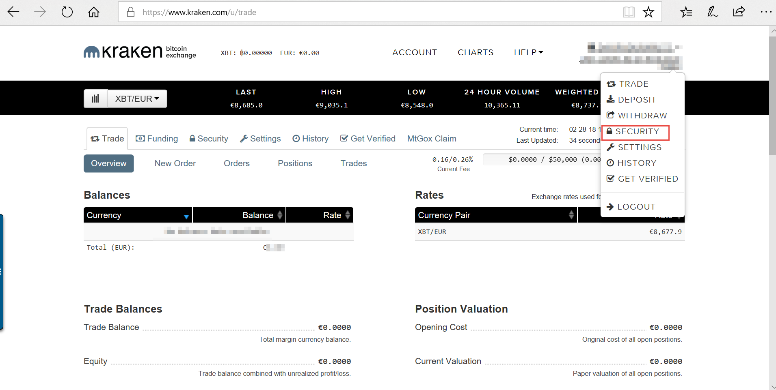Click the XBT/EUR row in Rates
The height and width of the screenshot is (390, 776).
[x=550, y=232]
